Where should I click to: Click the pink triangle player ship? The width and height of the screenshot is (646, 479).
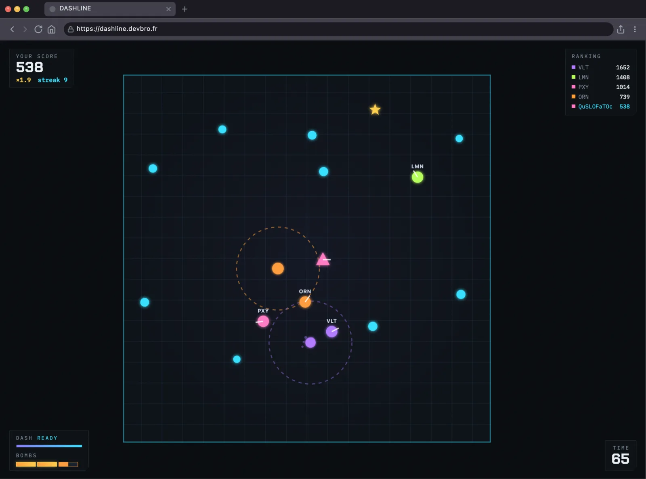click(x=323, y=260)
